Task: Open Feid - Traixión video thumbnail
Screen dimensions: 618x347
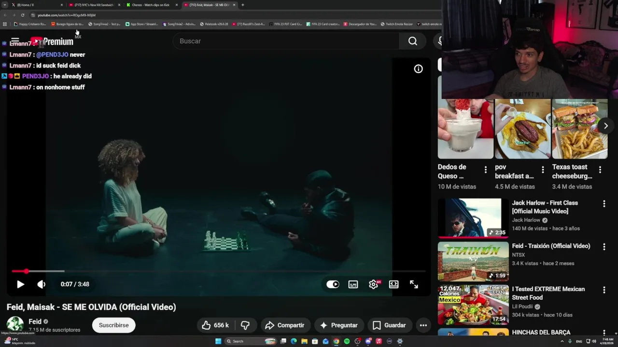Action: pos(473,261)
